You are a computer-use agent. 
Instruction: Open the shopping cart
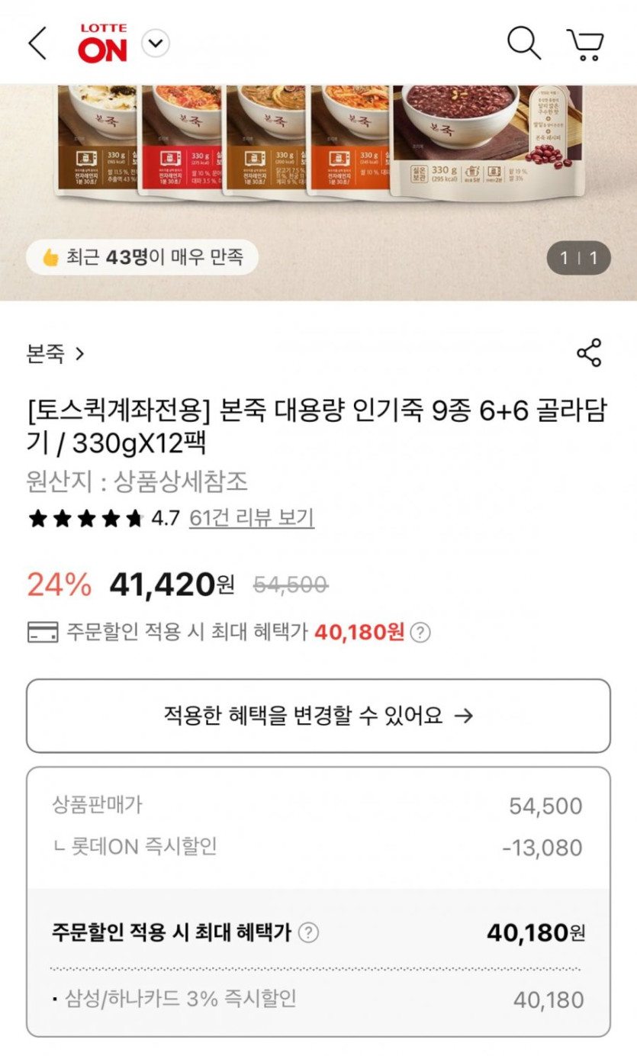point(585,44)
